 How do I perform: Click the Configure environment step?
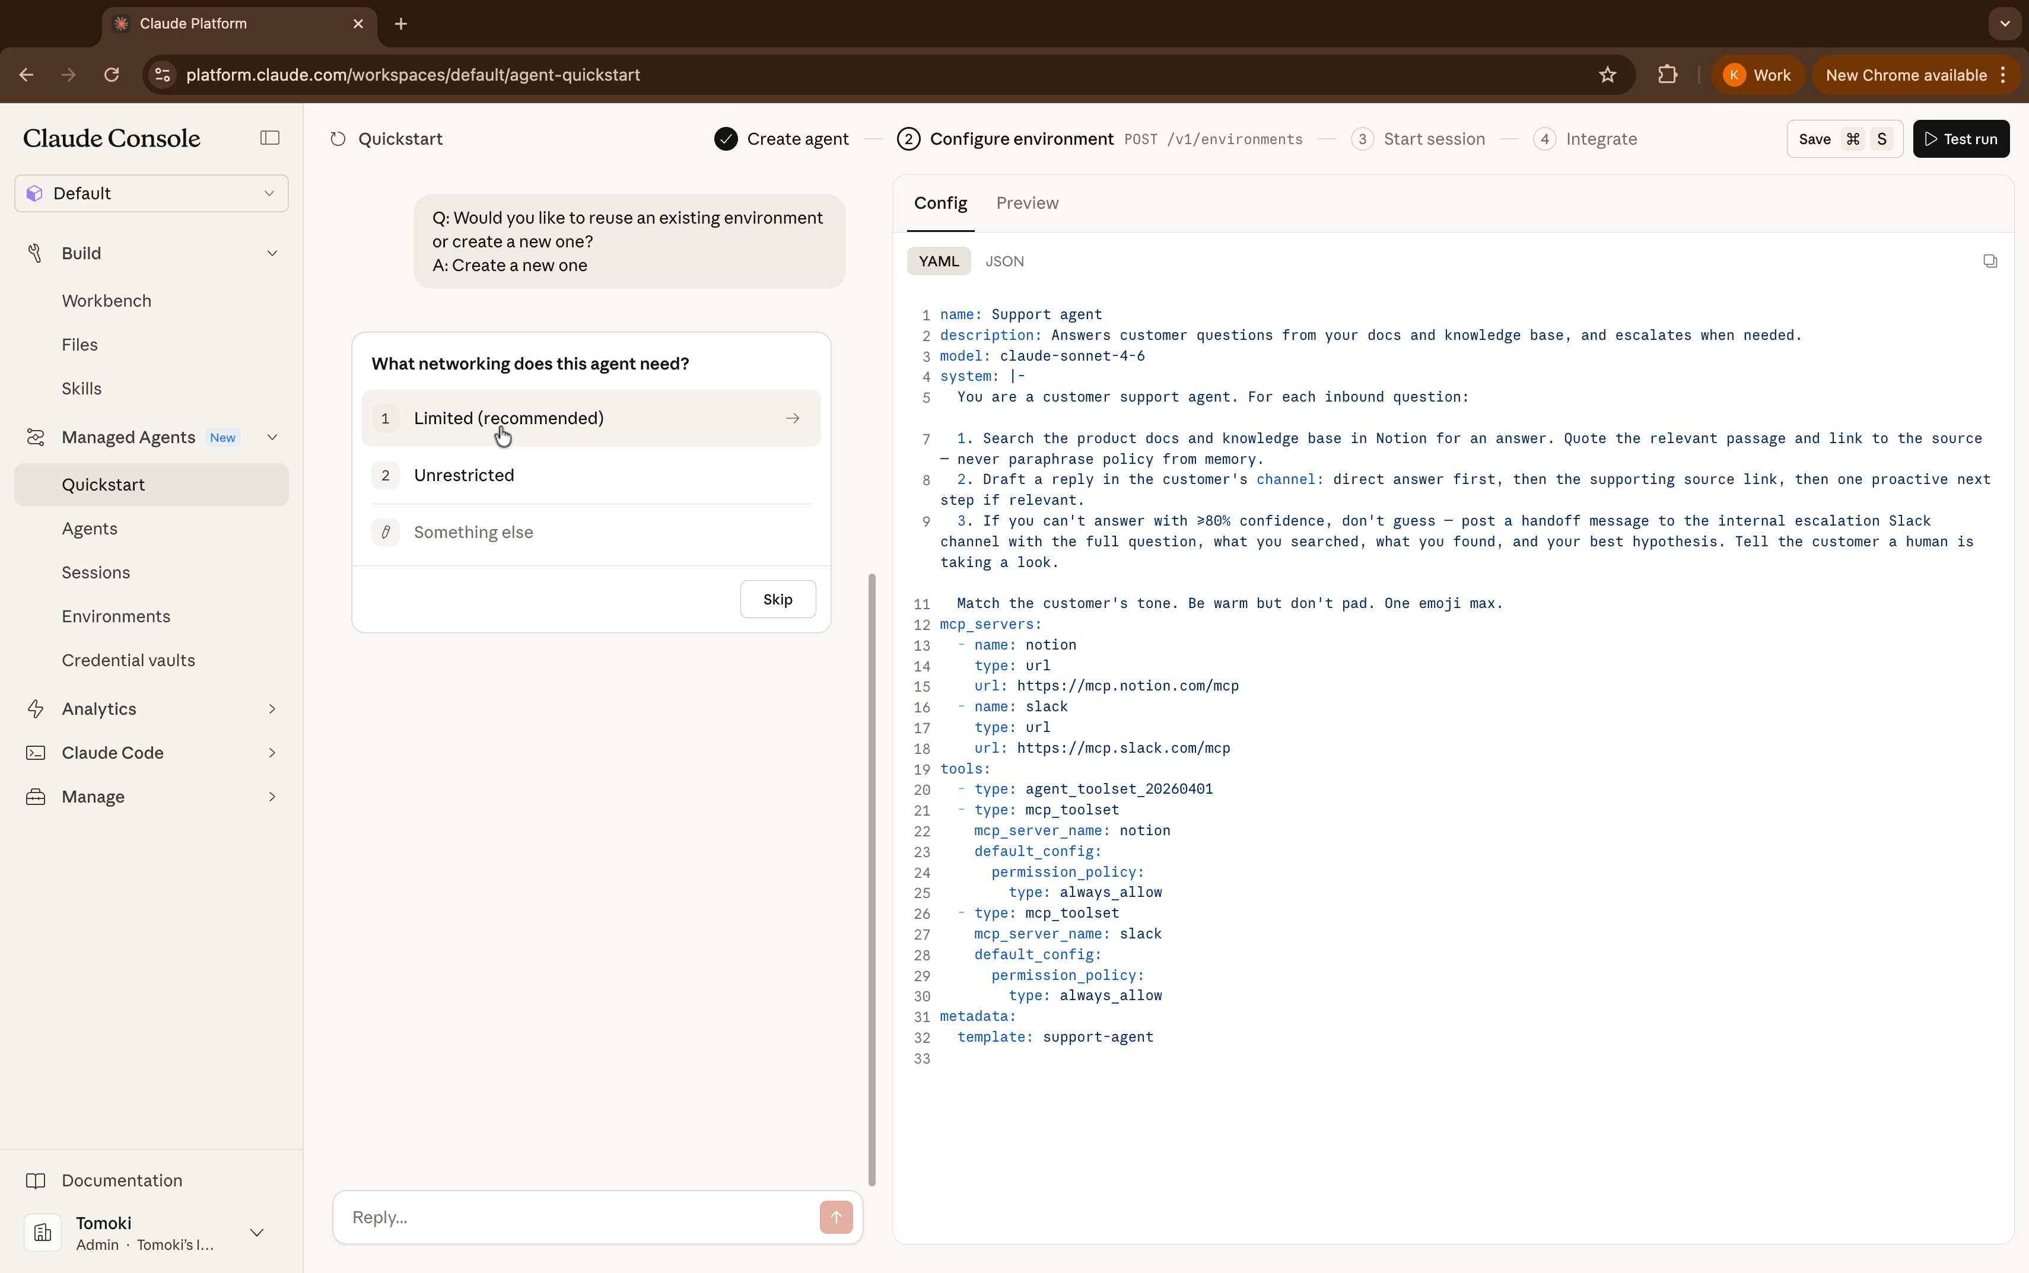1005,139
